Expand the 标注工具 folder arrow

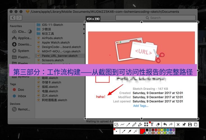(84, 34)
